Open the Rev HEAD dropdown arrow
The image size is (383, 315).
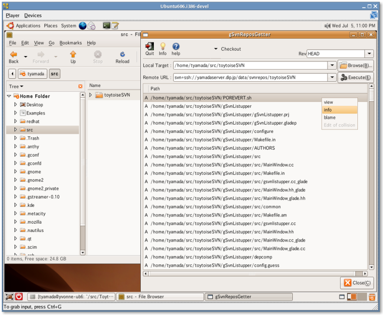(x=369, y=54)
